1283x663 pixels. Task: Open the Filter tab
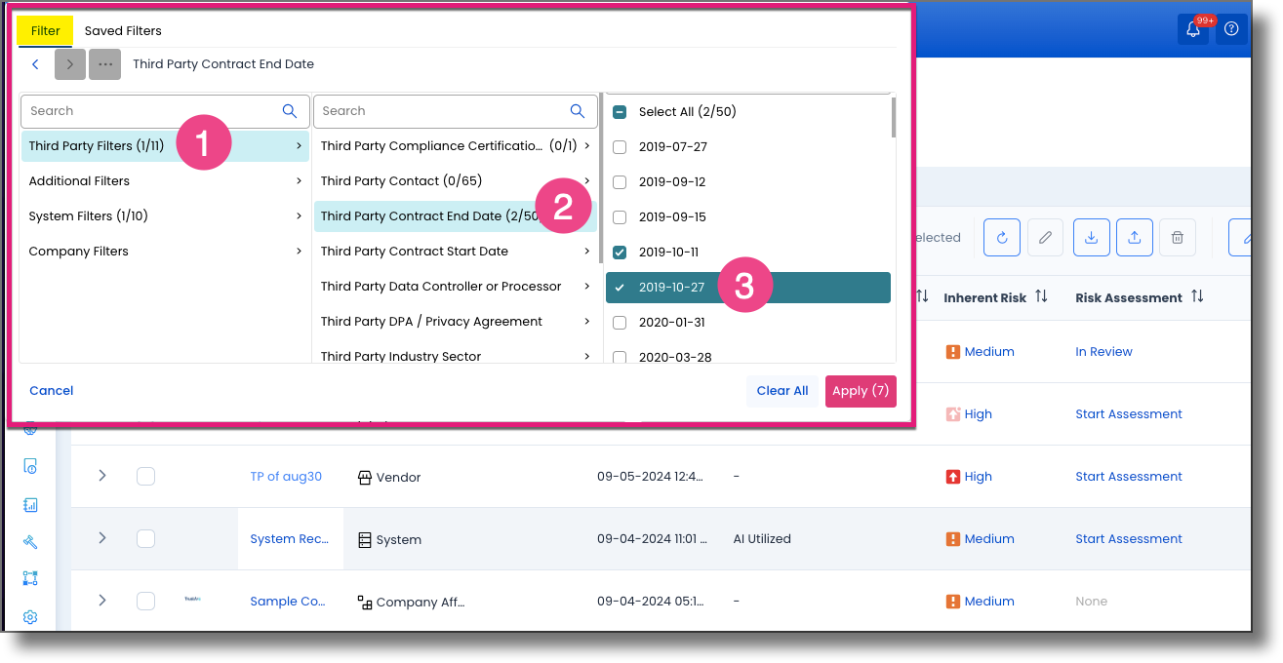pyautogui.click(x=45, y=30)
